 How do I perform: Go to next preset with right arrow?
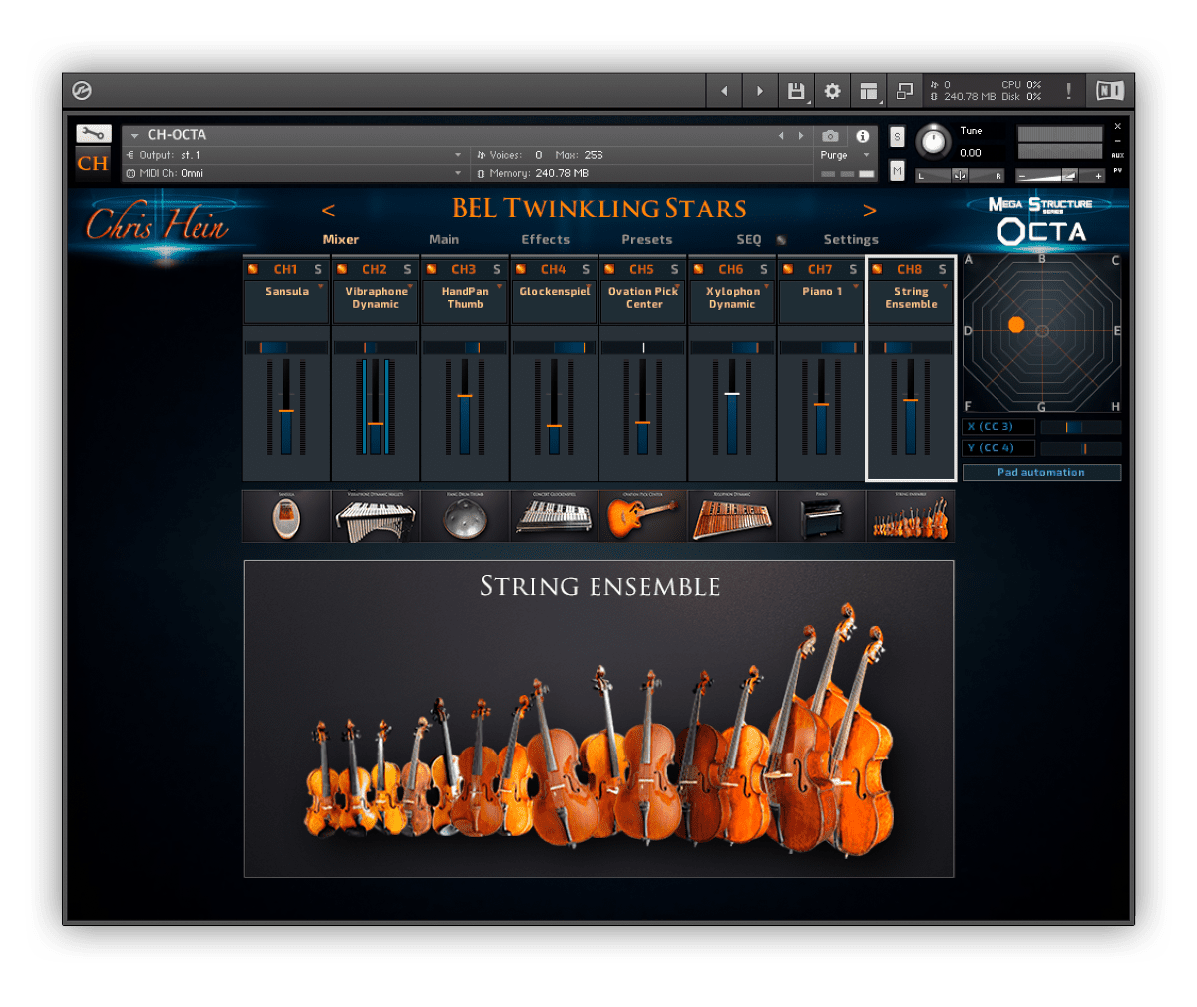tap(869, 210)
